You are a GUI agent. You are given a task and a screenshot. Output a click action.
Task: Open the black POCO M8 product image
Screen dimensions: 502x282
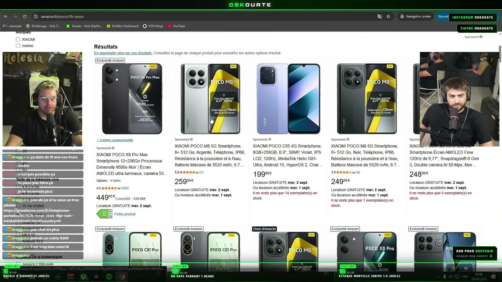point(367,99)
